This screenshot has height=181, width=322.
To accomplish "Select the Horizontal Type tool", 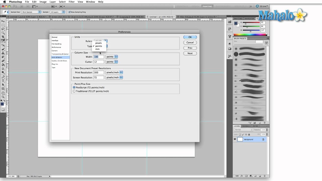I will 3,81.
